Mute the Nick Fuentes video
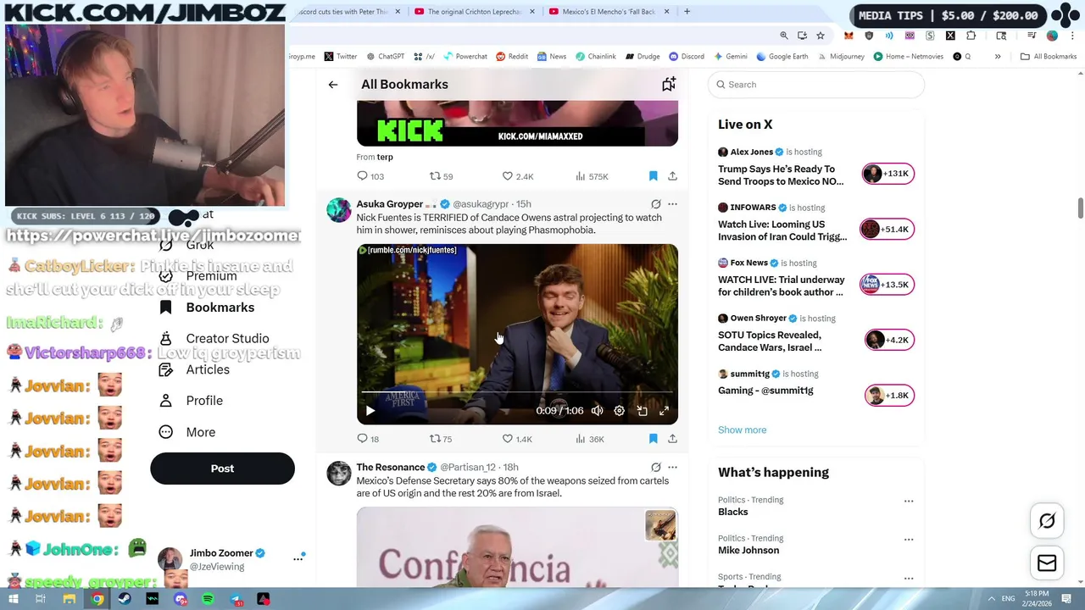This screenshot has height=610, width=1085. pyautogui.click(x=598, y=411)
